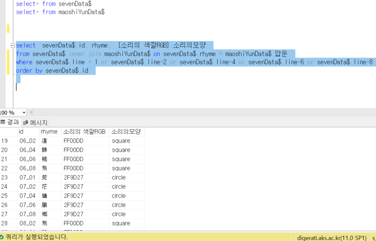Click the rhyme cell in row 19
Screen dimensions: 376x241
(50, 141)
